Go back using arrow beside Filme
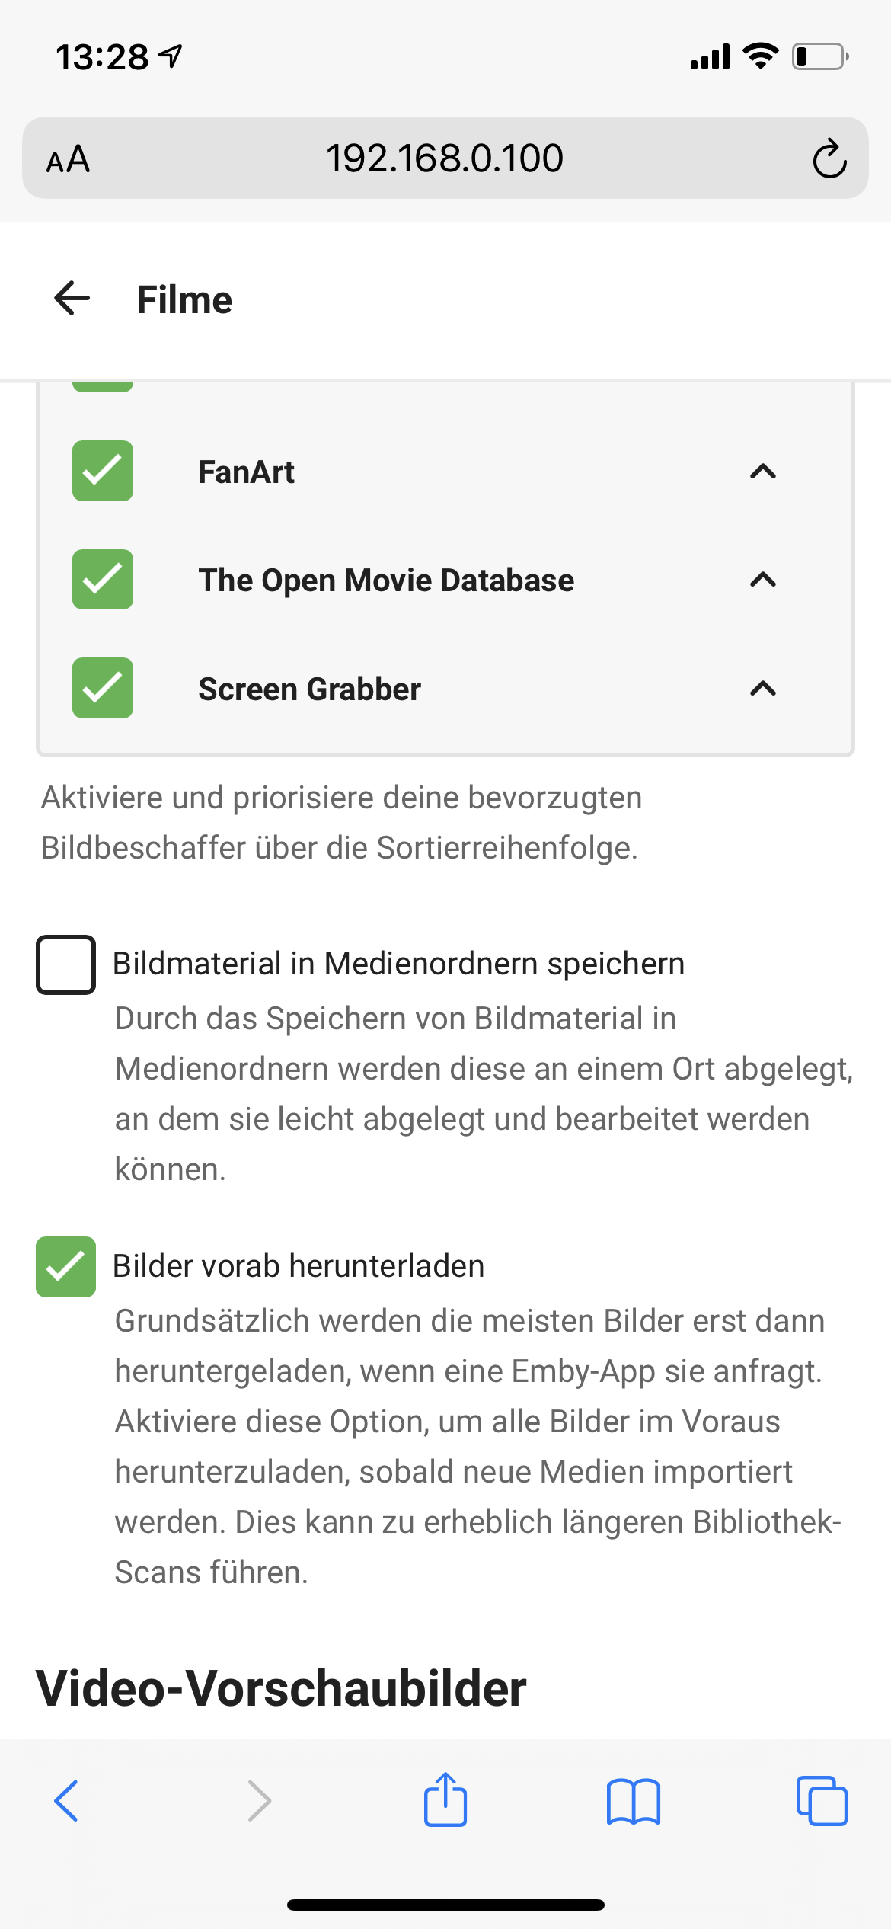Viewport: 891px width, 1929px height. click(72, 298)
